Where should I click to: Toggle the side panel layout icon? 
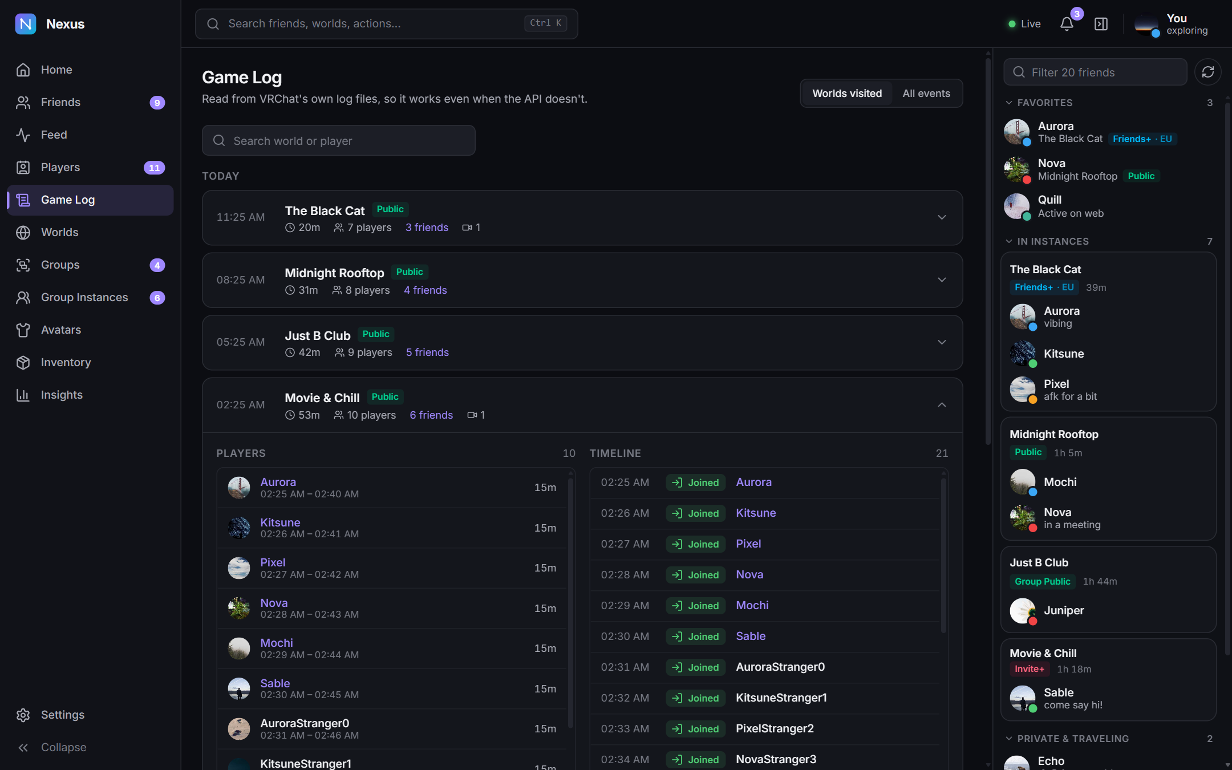1101,24
